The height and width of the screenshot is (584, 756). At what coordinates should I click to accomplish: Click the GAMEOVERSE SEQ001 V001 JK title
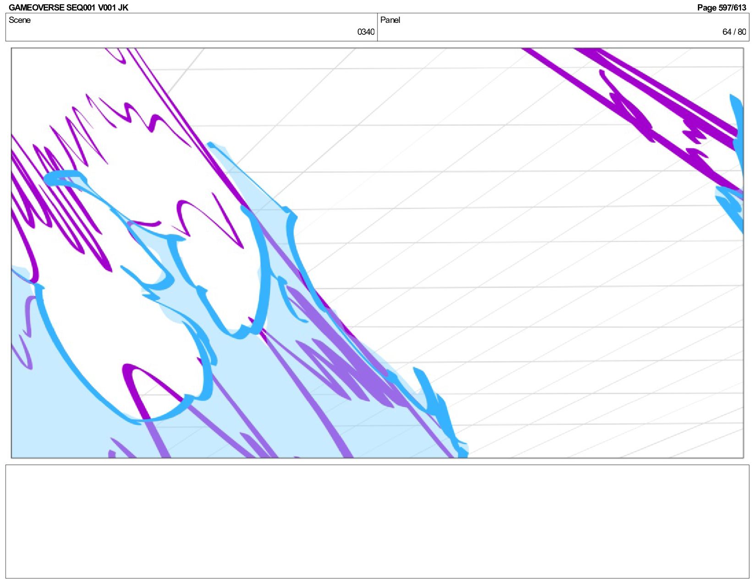68,7
